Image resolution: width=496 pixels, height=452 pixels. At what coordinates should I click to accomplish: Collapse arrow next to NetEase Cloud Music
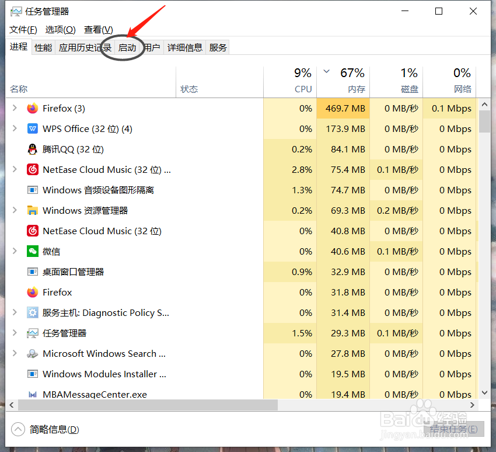coord(14,169)
